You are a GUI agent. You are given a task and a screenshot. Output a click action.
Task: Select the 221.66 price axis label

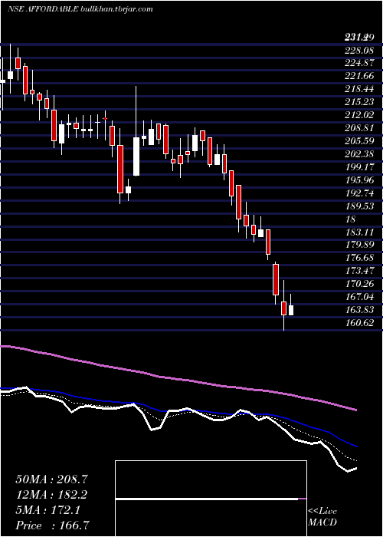(x=358, y=77)
